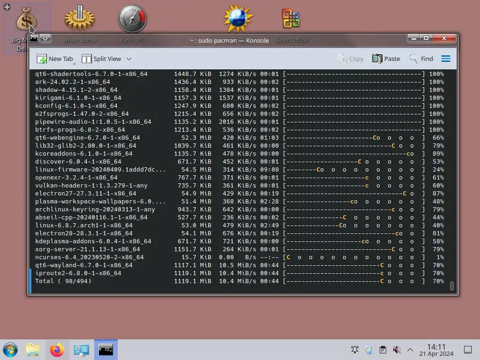Select the KevinOffice desktop icon
480x360 pixels.
291,18
